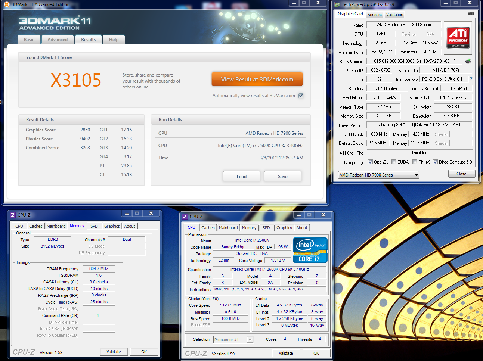Switch to the Basic tab in 3DMark

tap(29, 40)
